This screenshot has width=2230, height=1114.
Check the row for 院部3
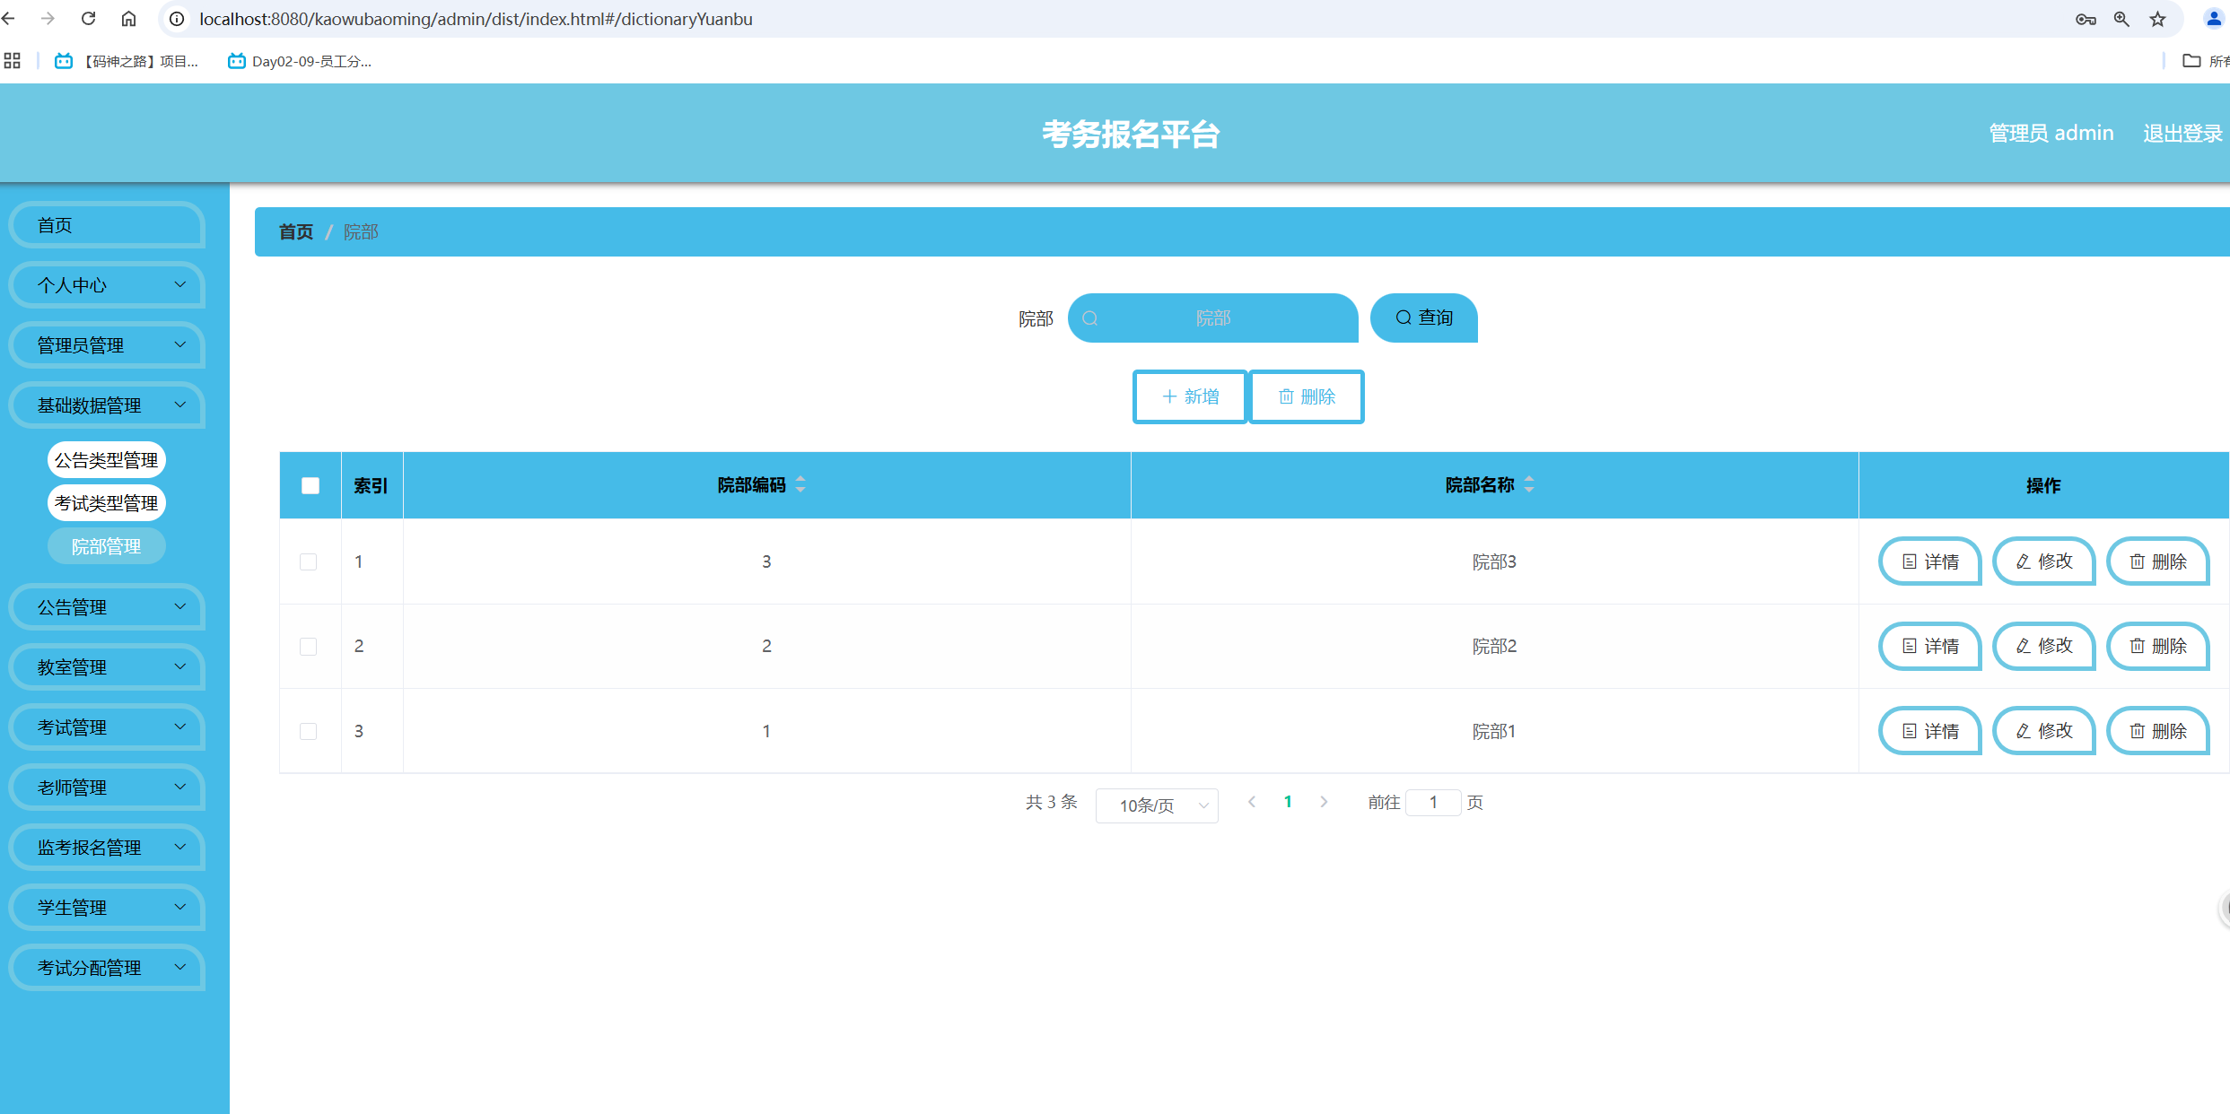[x=309, y=562]
